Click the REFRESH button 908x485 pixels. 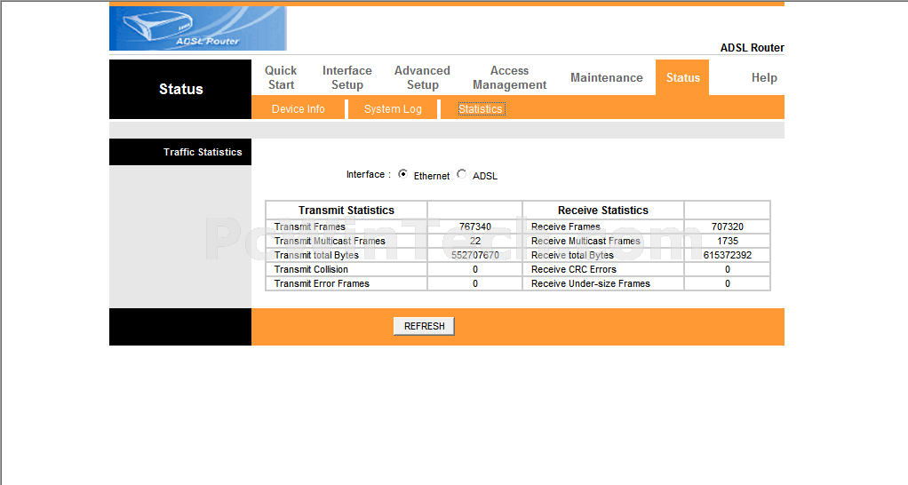(424, 326)
